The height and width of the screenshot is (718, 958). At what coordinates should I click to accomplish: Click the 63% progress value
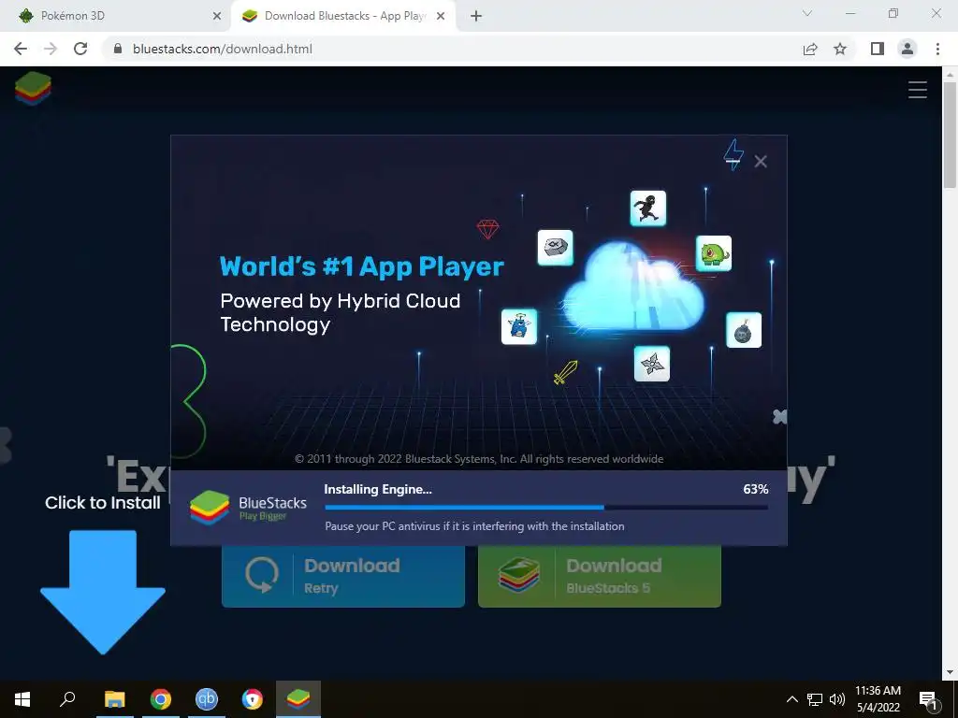click(756, 489)
